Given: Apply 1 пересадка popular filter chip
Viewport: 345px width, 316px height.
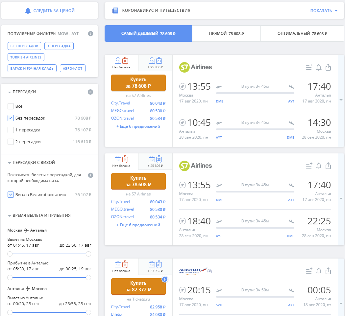Looking at the screenshot, I should 59,46.
